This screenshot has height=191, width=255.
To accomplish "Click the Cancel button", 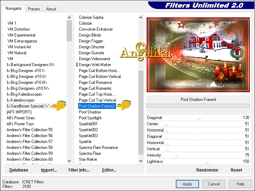I will coord(214,184).
